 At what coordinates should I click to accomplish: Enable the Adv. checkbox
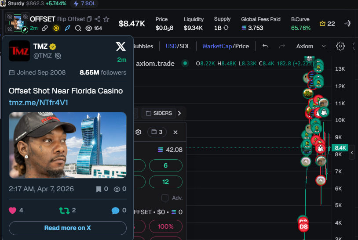point(165,198)
